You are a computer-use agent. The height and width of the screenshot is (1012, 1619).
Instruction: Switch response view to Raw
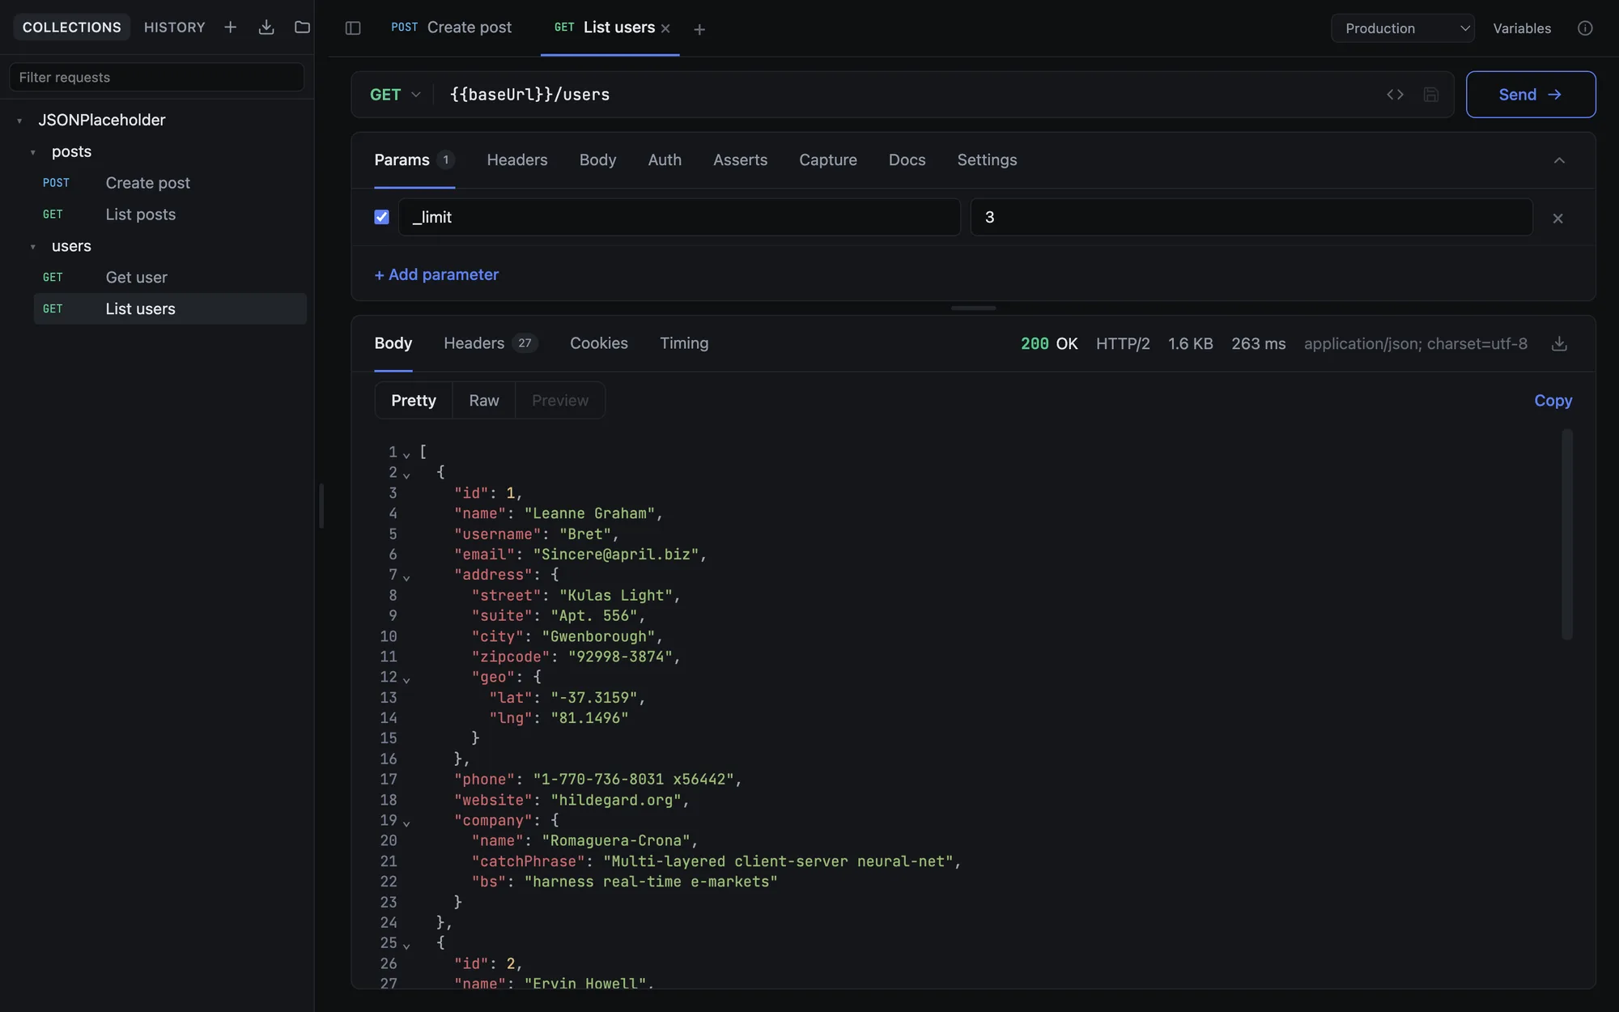484,401
